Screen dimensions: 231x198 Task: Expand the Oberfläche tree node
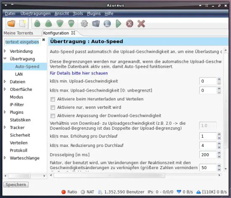(5, 89)
